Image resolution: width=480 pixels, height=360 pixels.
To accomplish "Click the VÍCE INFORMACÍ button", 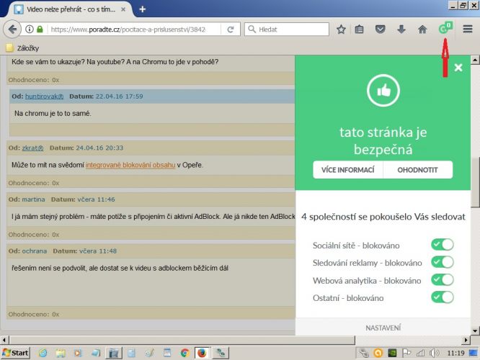I will (x=348, y=170).
